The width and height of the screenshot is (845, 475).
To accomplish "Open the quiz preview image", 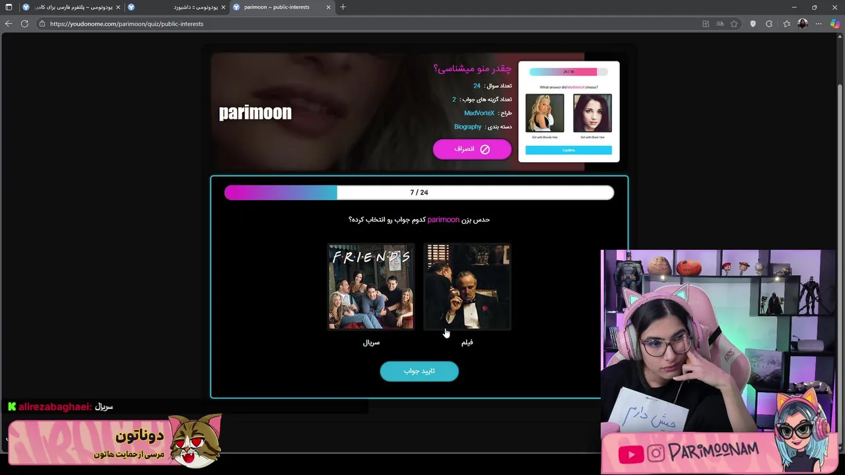I will pyautogui.click(x=569, y=111).
